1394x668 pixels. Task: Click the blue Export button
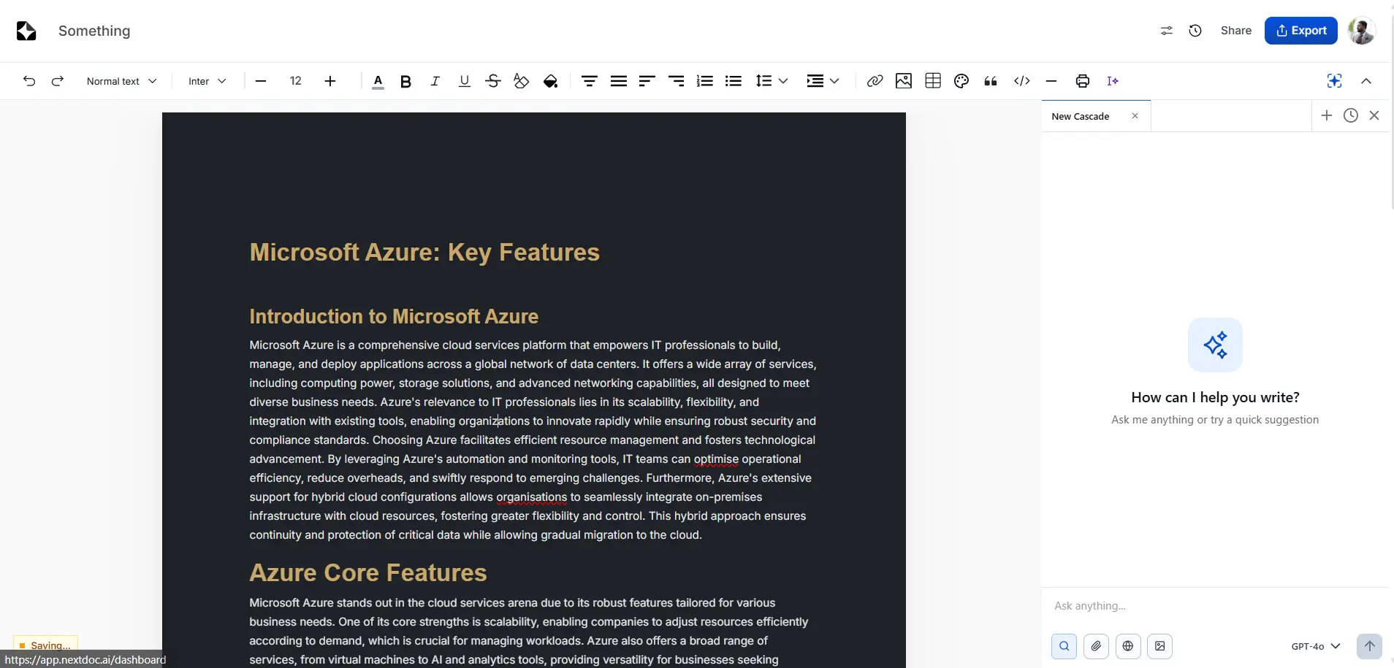tap(1300, 31)
